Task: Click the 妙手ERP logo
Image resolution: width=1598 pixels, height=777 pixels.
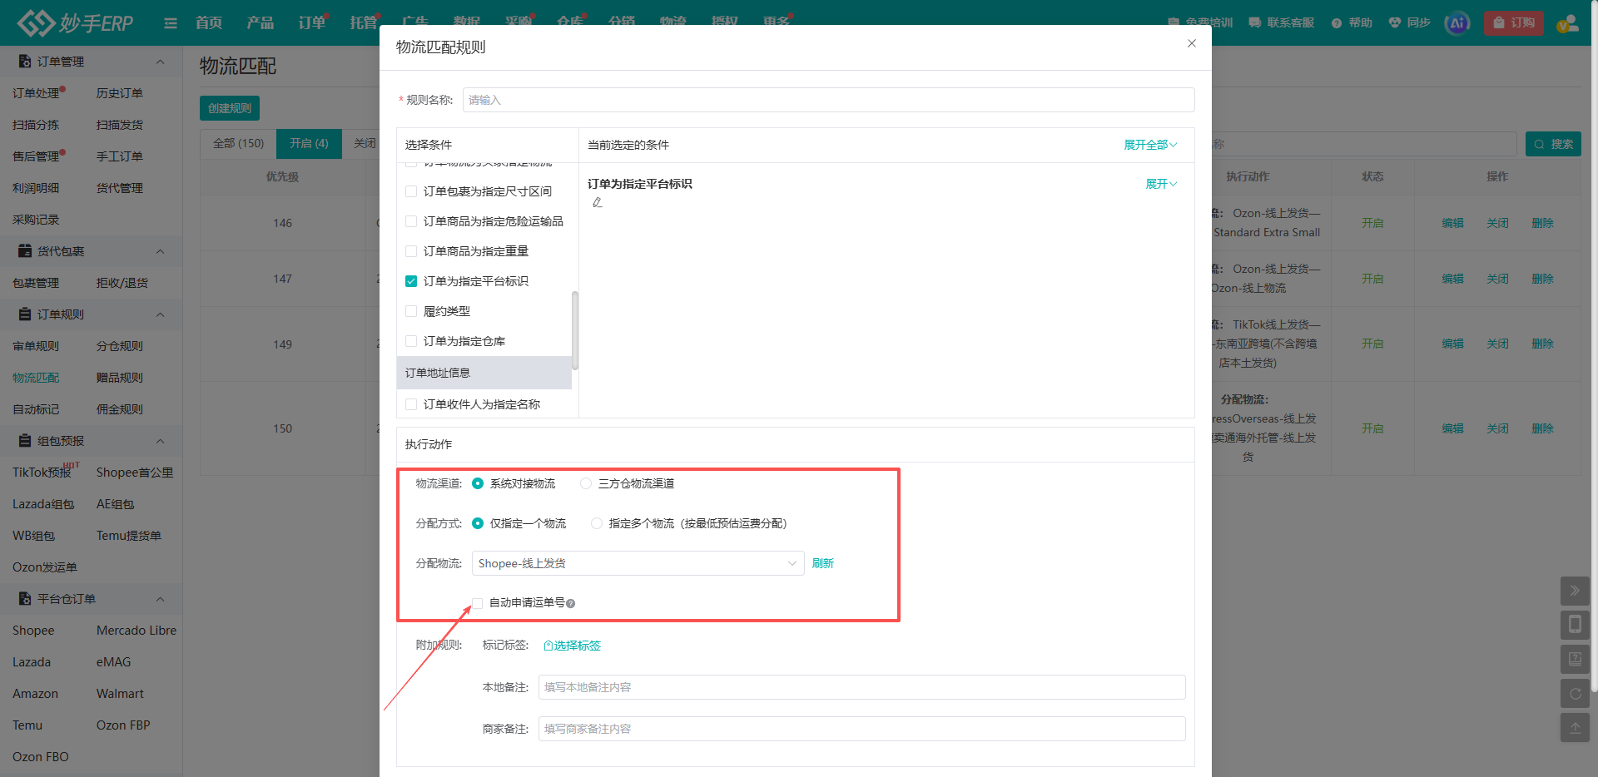Action: (x=75, y=22)
